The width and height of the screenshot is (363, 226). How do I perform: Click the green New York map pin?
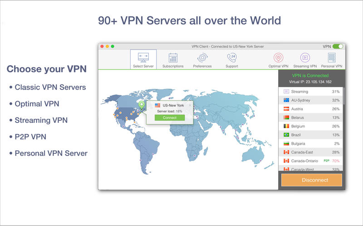click(x=142, y=105)
